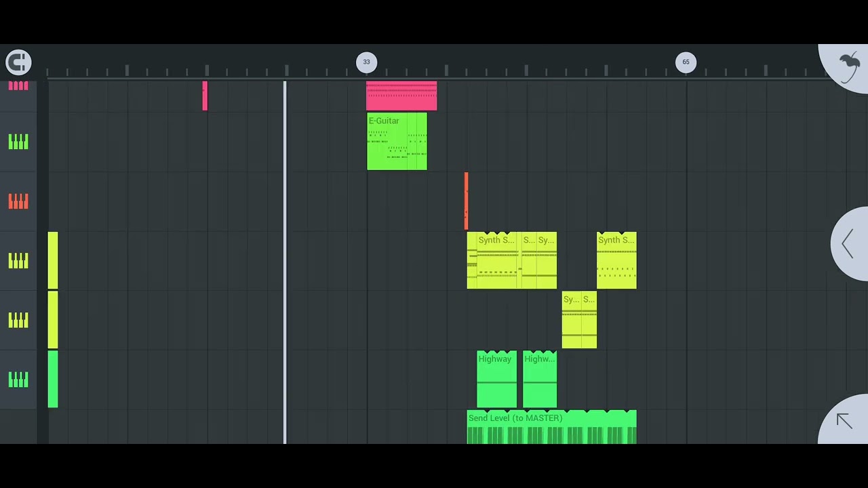Image resolution: width=868 pixels, height=488 pixels.
Task: Tap the diagonal arrow corner button
Action: coord(845,421)
